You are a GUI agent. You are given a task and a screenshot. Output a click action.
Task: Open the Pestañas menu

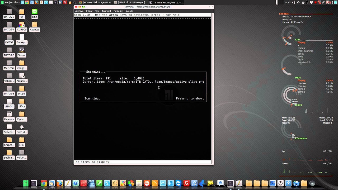click(118, 11)
